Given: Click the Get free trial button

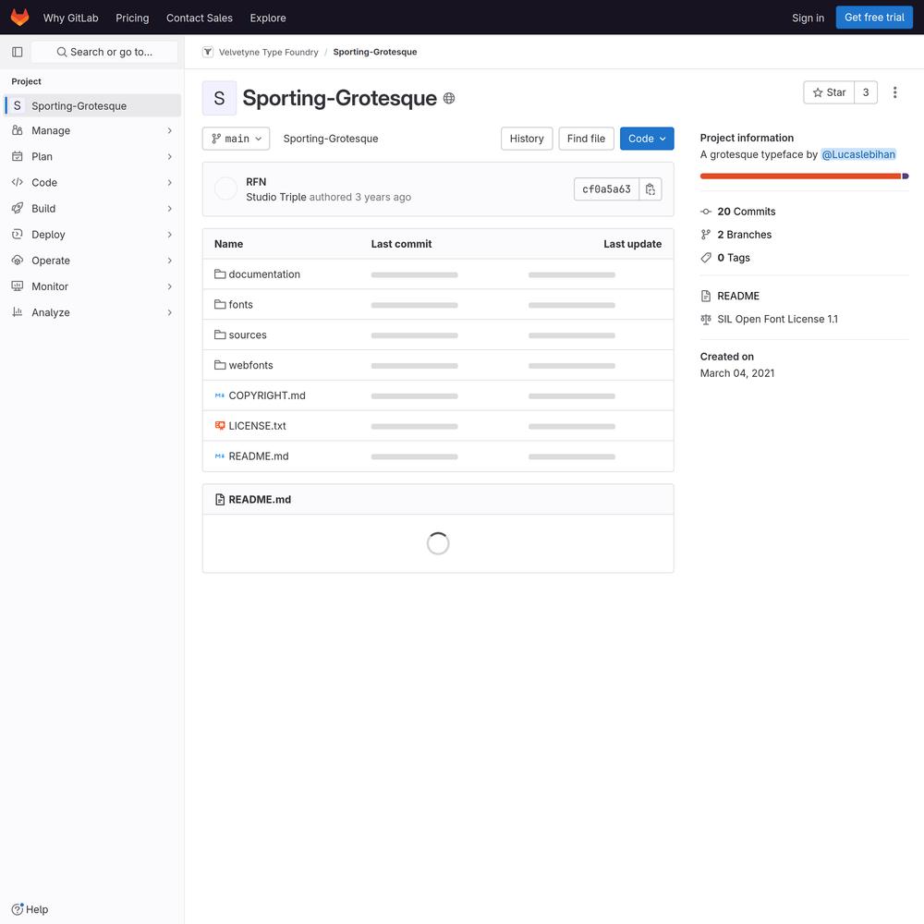Looking at the screenshot, I should [874, 17].
